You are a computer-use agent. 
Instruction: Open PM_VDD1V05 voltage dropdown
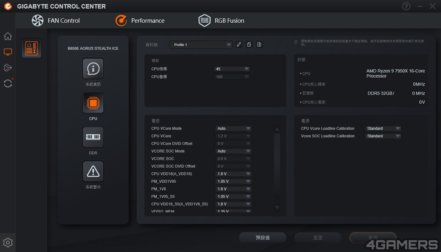(x=233, y=181)
